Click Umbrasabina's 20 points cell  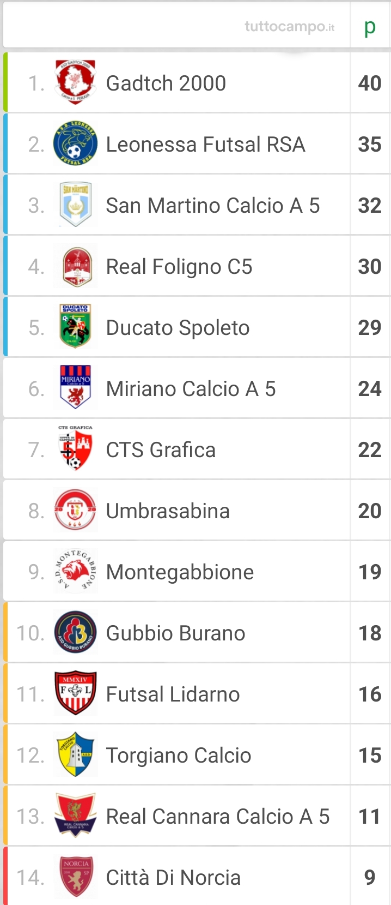click(370, 511)
